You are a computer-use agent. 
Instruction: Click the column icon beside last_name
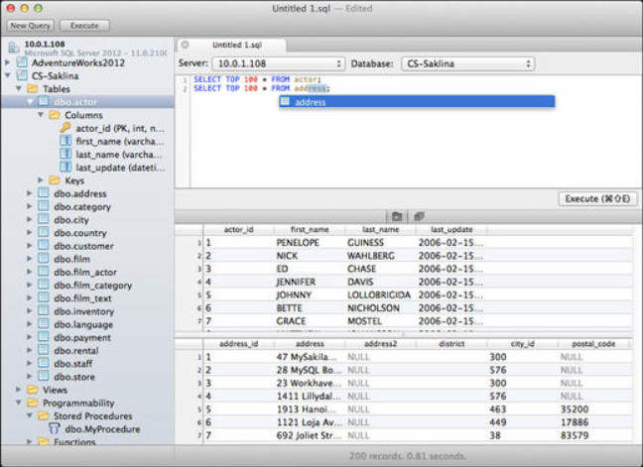click(65, 154)
